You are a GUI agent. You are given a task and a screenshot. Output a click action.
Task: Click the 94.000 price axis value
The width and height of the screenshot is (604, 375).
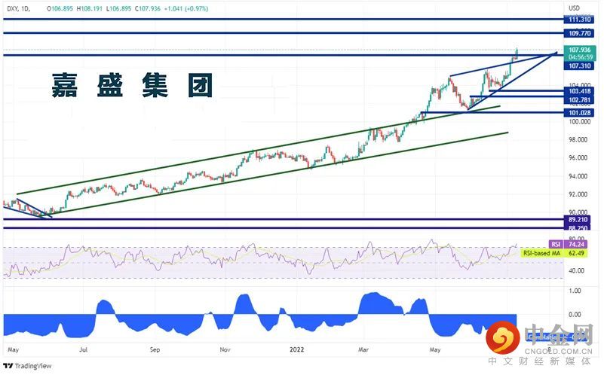pyautogui.click(x=578, y=176)
